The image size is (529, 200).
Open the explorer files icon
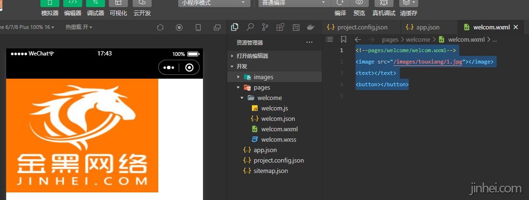pyautogui.click(x=234, y=27)
